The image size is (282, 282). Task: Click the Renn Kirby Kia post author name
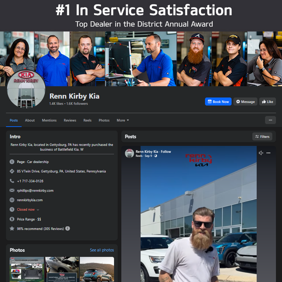(x=147, y=152)
